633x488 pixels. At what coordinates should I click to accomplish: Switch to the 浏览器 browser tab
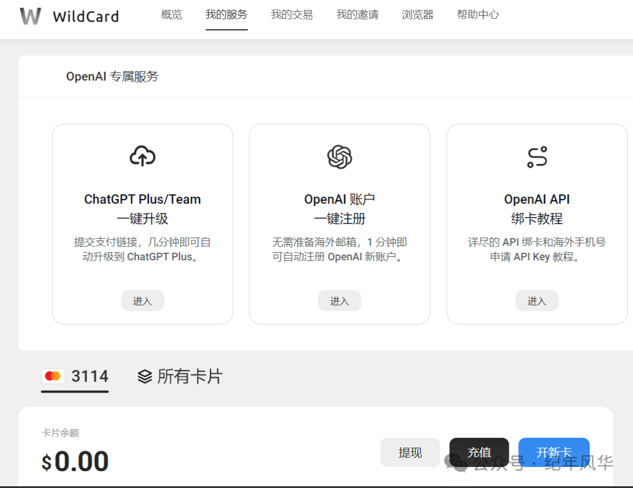tap(418, 15)
